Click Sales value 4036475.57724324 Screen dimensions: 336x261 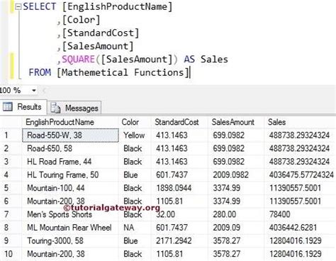pyautogui.click(x=300, y=175)
